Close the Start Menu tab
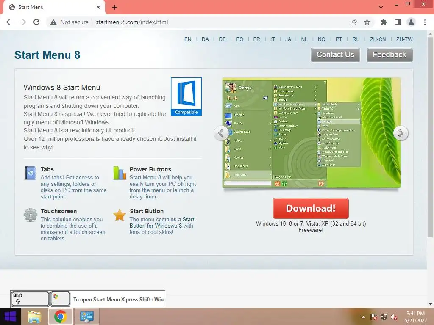 pyautogui.click(x=98, y=7)
